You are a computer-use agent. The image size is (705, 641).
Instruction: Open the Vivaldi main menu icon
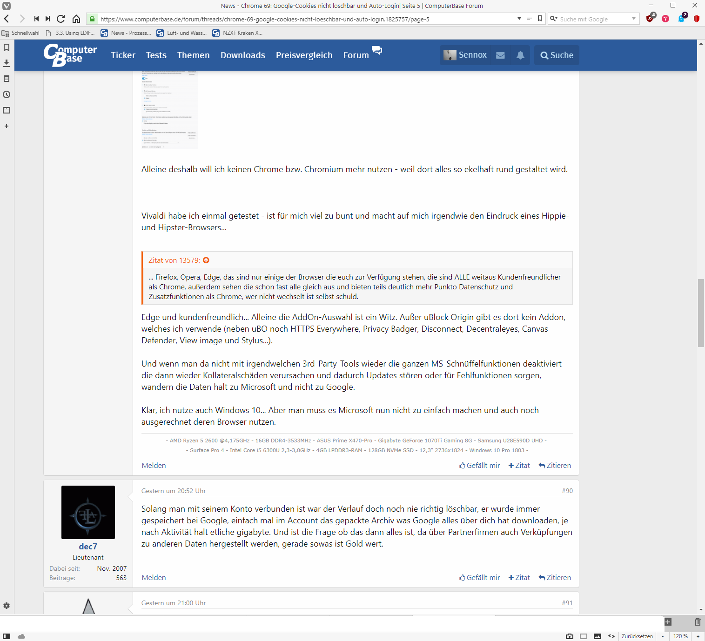click(7, 6)
